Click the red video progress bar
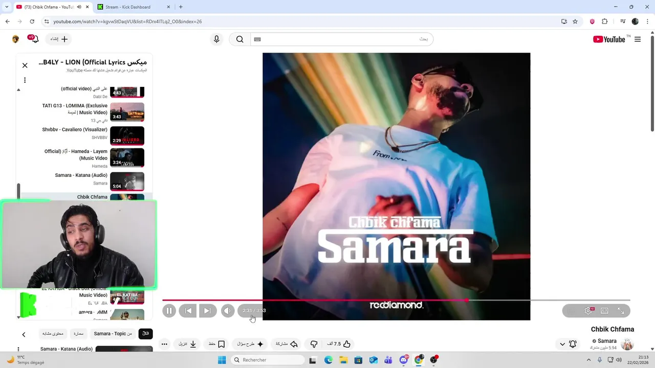The height and width of the screenshot is (368, 655). point(315,300)
